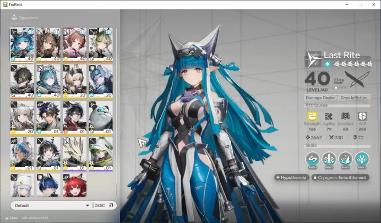Click the Last Rite name heading
The width and height of the screenshot is (381, 223).
click(x=342, y=56)
